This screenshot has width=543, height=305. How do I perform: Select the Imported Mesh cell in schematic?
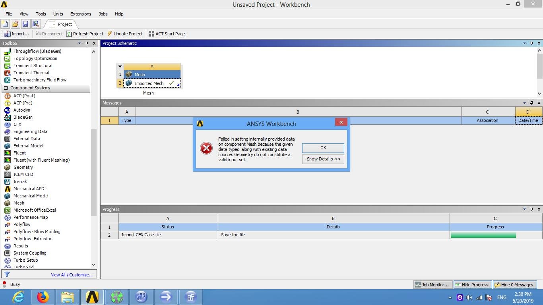pyautogui.click(x=152, y=83)
